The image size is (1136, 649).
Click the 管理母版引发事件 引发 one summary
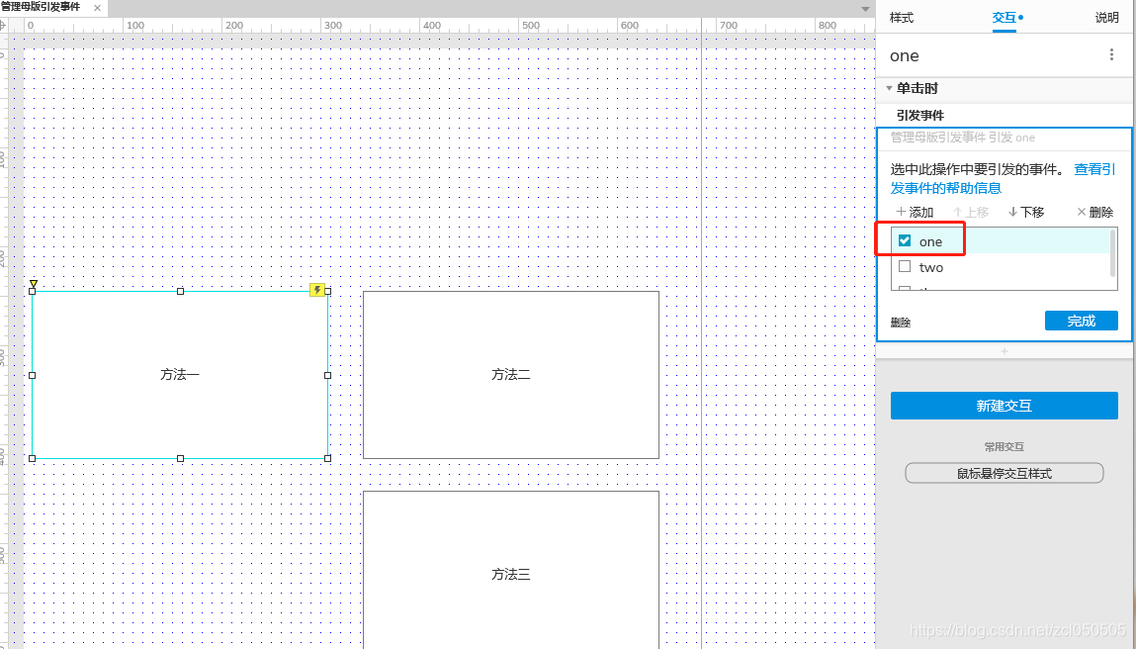[962, 138]
